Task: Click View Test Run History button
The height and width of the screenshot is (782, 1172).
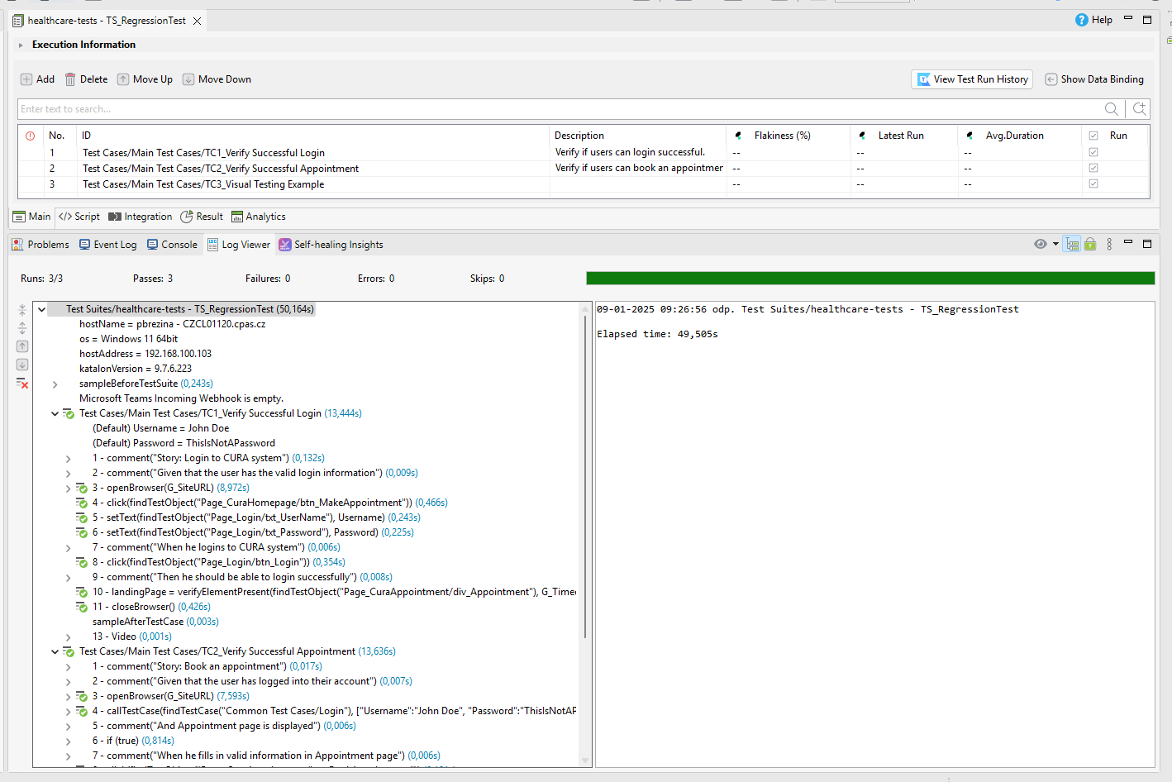Action: point(972,79)
